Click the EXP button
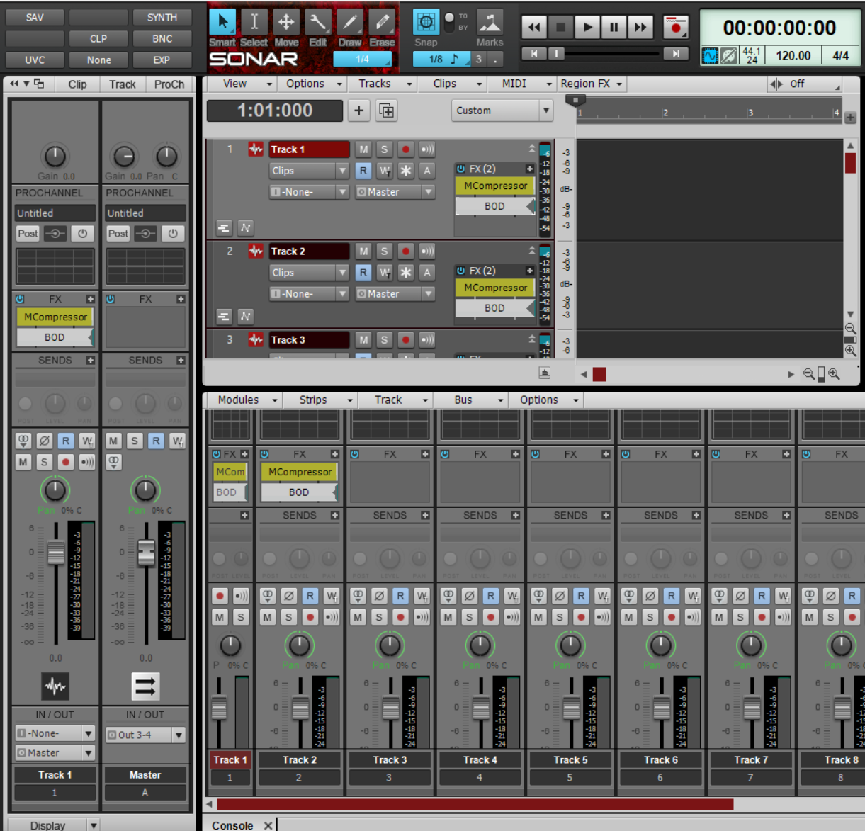 click(162, 60)
